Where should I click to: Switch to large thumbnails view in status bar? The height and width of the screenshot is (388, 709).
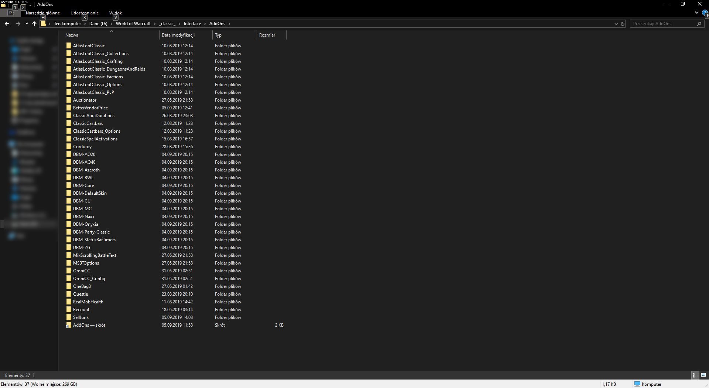coord(703,375)
